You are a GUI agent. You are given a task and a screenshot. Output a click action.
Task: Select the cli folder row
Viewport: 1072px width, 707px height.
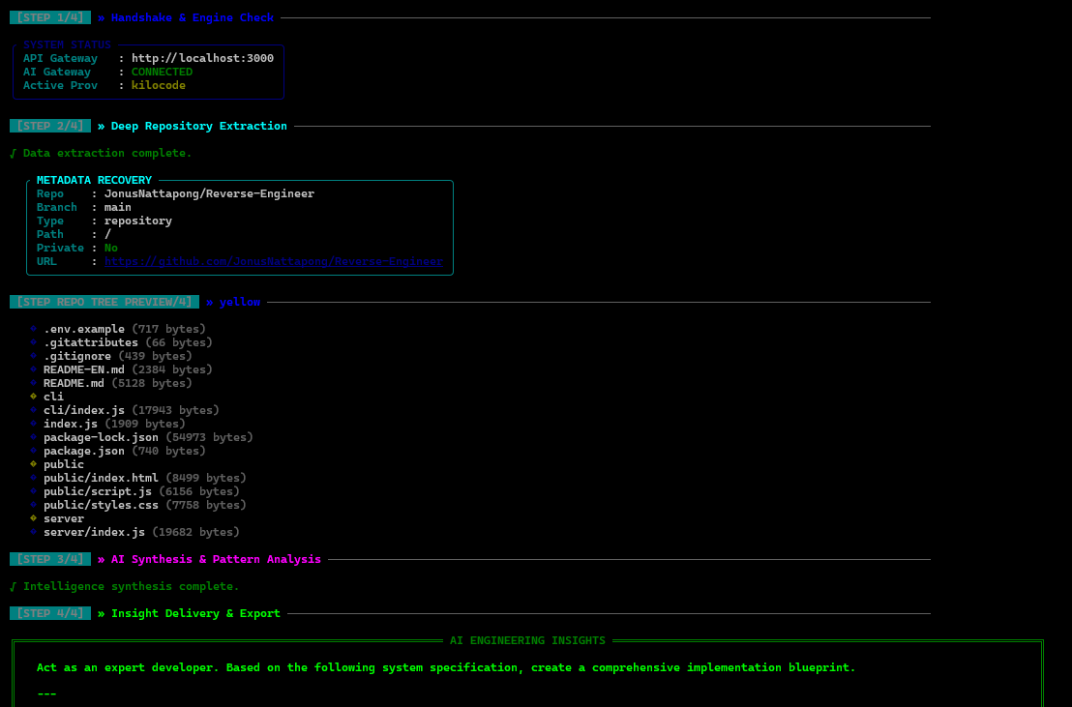click(46, 397)
